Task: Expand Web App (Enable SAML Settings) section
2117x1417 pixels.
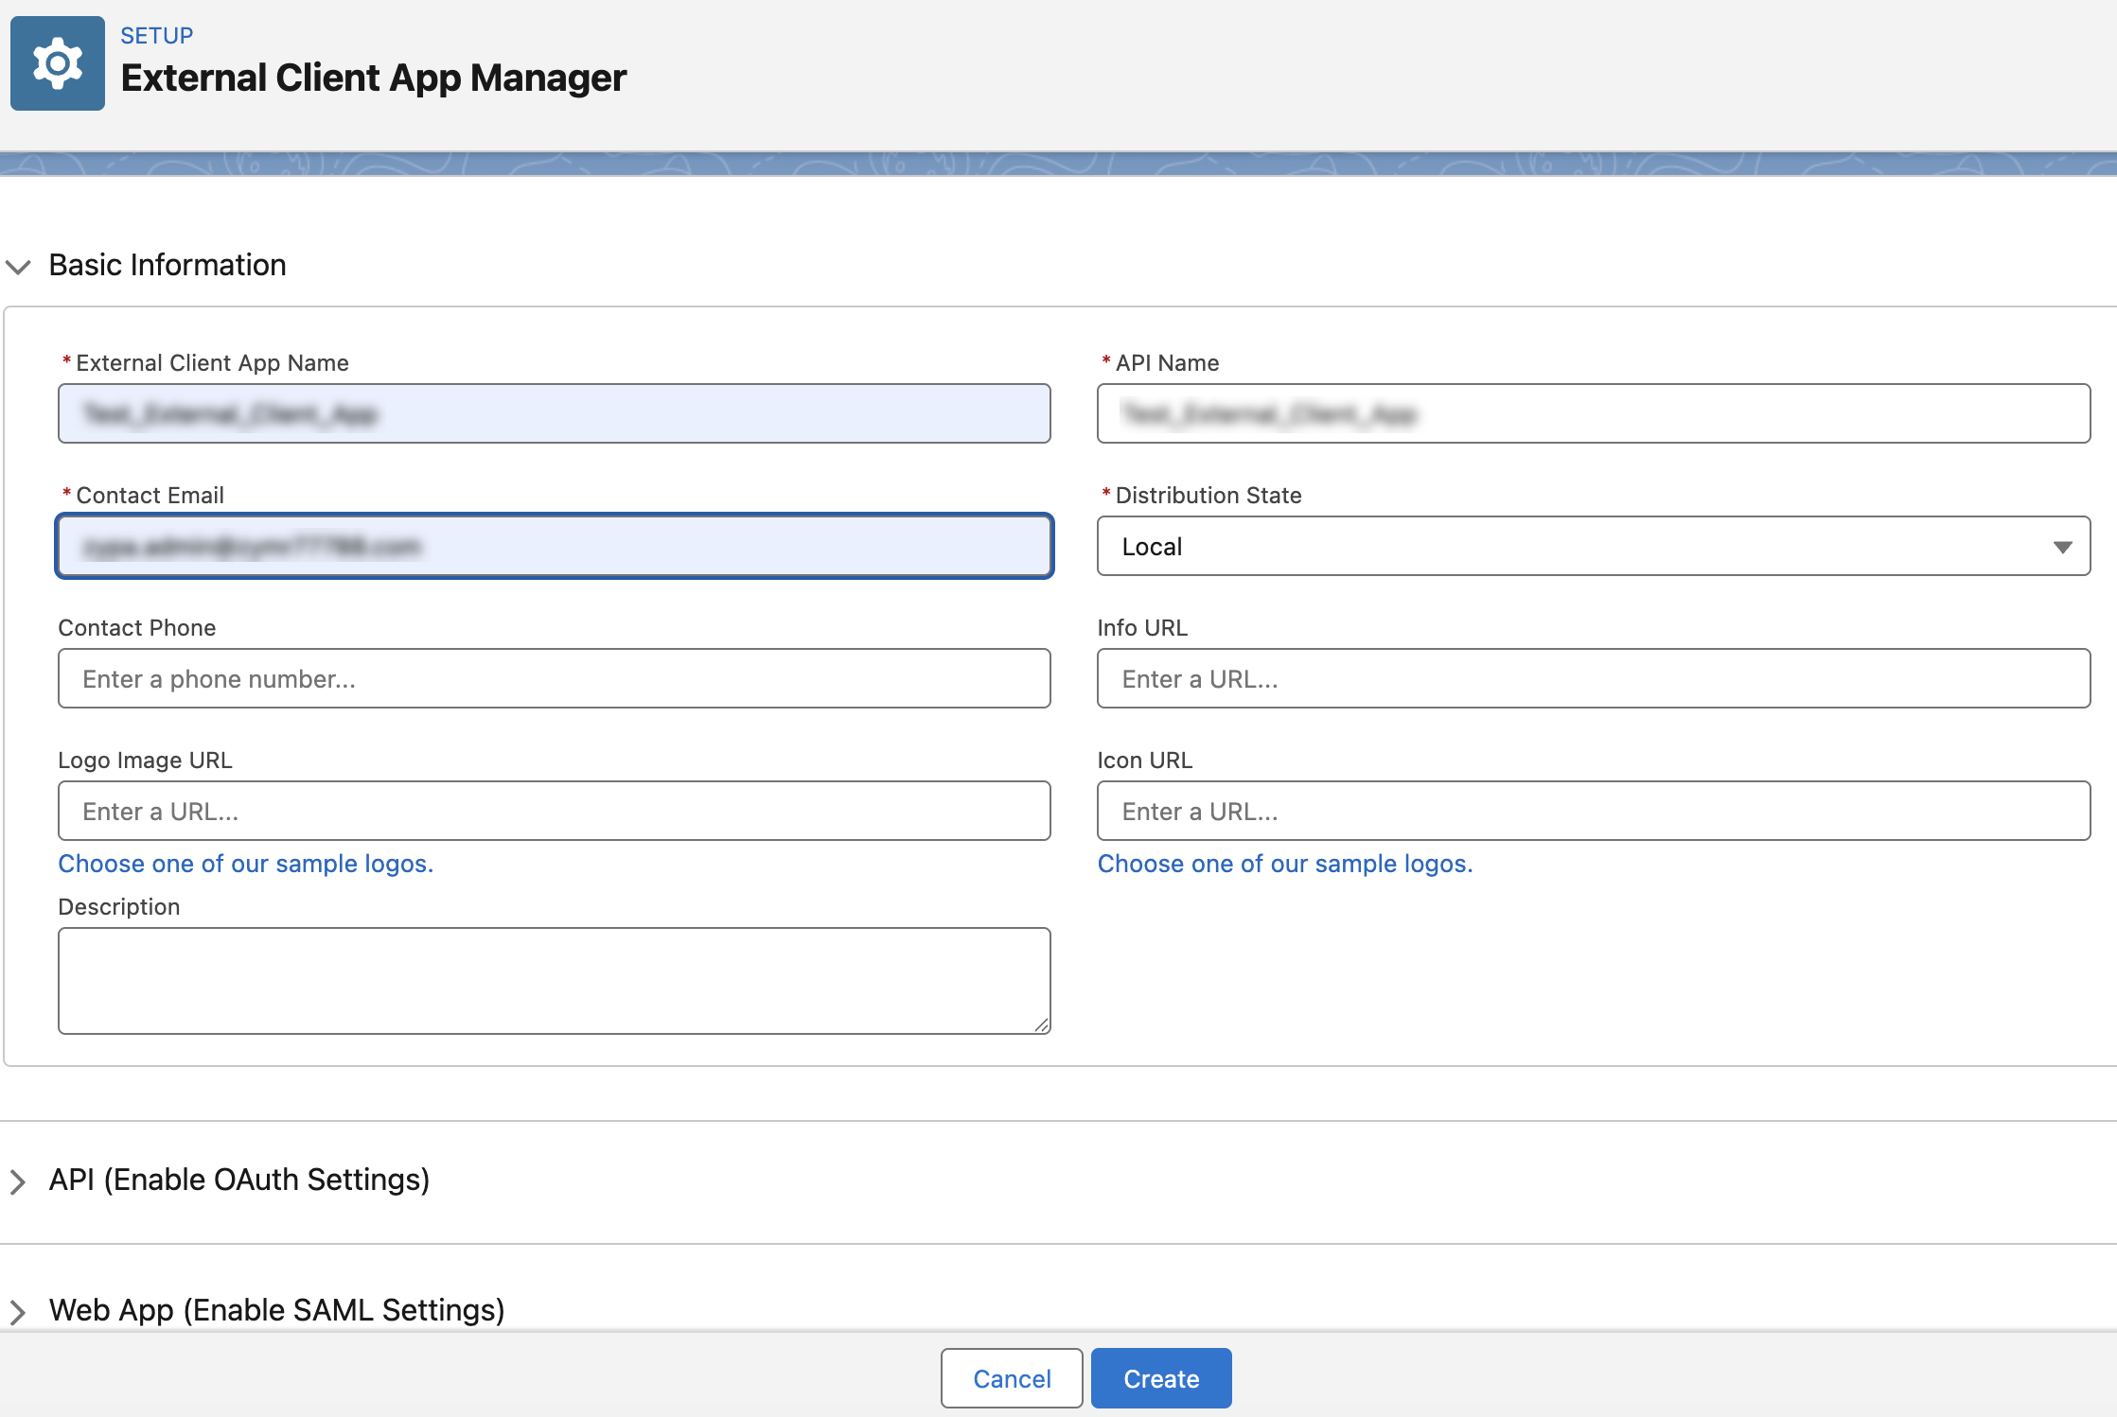Action: (x=18, y=1312)
